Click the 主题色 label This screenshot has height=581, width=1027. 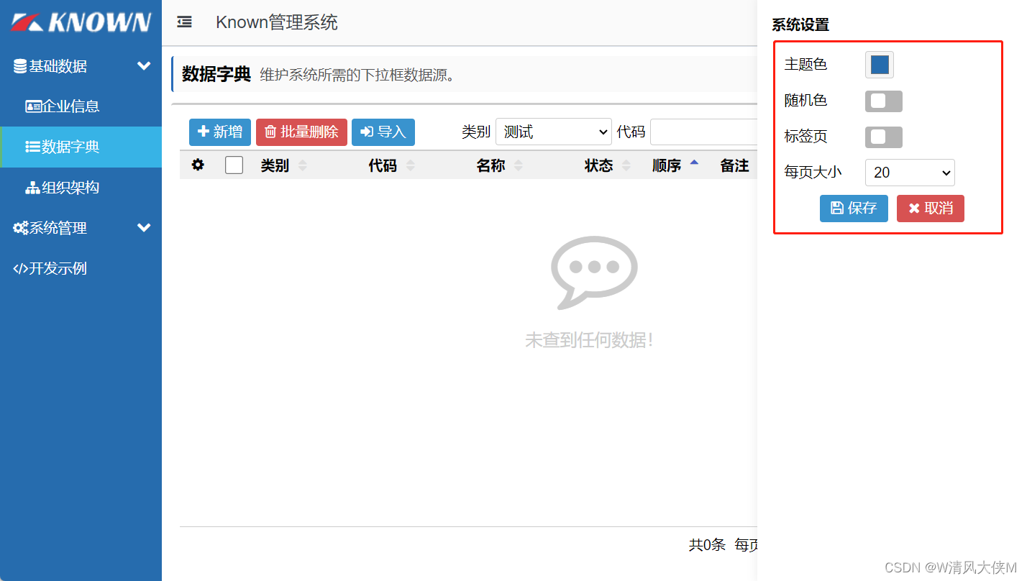click(x=806, y=65)
